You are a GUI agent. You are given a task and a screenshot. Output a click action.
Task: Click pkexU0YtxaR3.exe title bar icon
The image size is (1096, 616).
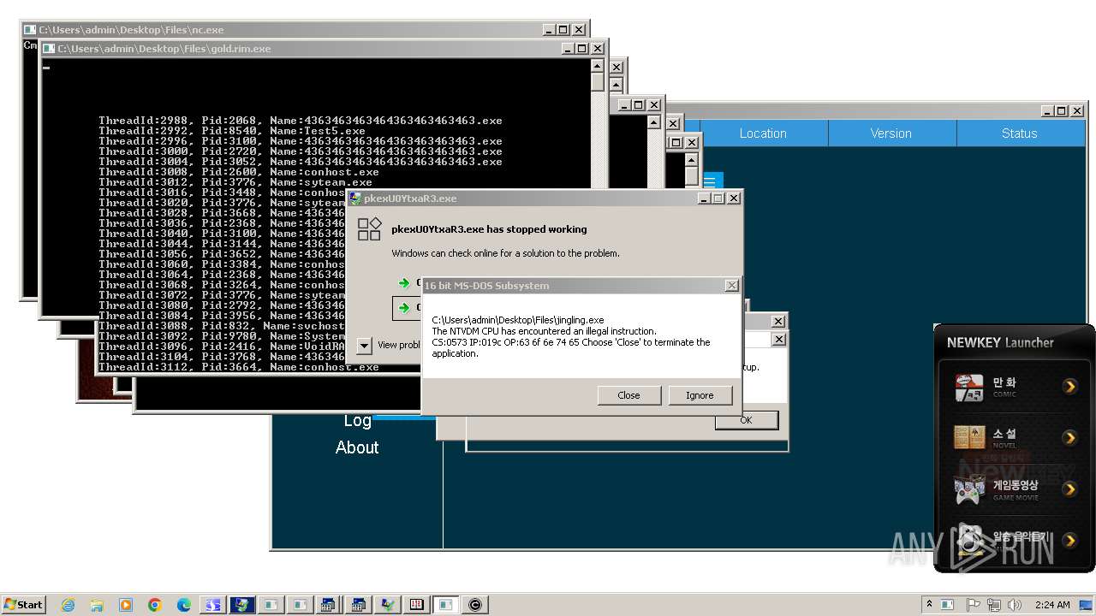pos(354,198)
